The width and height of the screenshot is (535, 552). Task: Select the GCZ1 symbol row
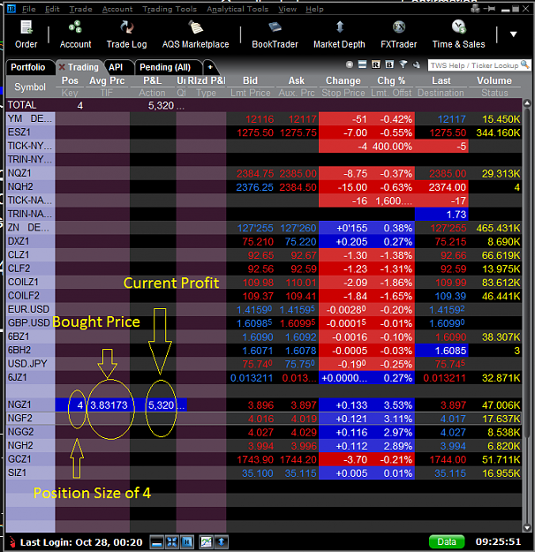point(30,459)
